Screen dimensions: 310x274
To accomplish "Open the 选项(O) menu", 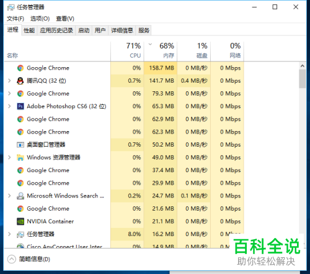I will (40, 19).
